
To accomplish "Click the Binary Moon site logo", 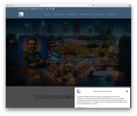I will point(21,14).
